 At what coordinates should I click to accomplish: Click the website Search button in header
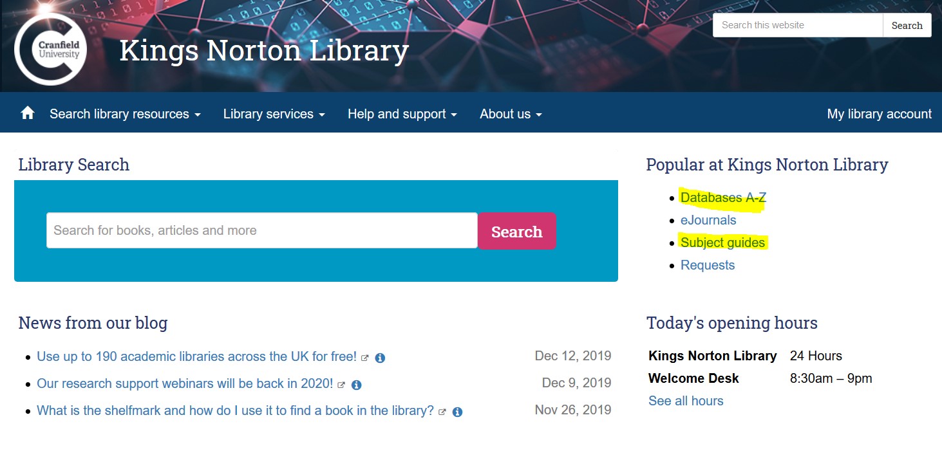(907, 26)
